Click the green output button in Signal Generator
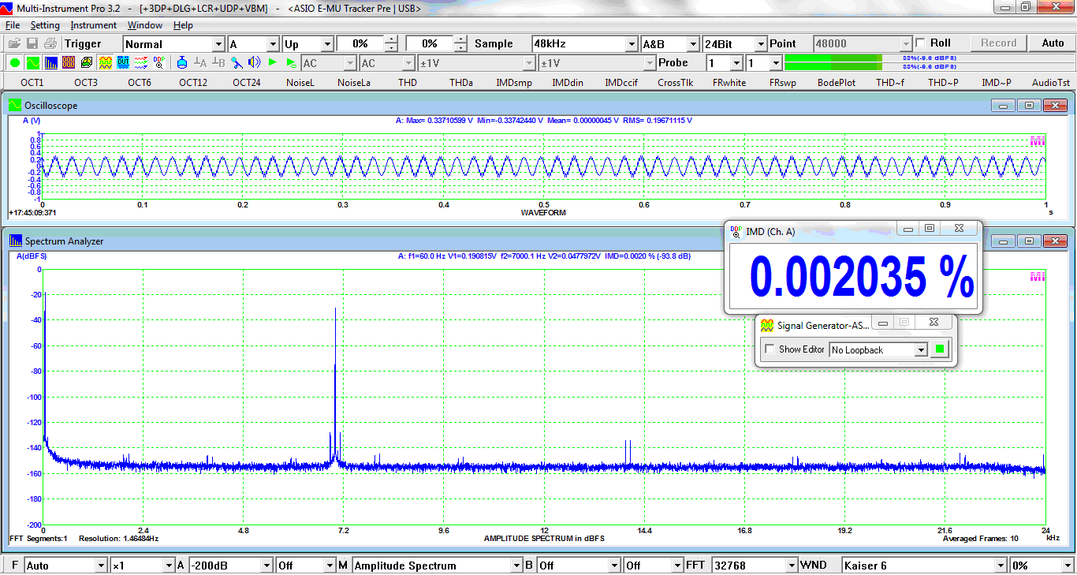This screenshot has width=1077, height=575. [939, 349]
